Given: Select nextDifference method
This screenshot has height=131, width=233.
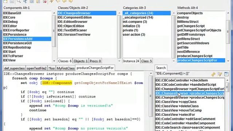Looking at the screenshot, I should (x=201, y=52).
